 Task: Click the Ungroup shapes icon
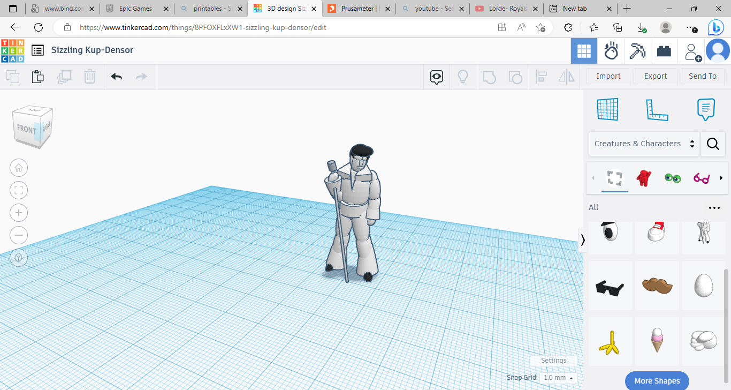pyautogui.click(x=515, y=77)
